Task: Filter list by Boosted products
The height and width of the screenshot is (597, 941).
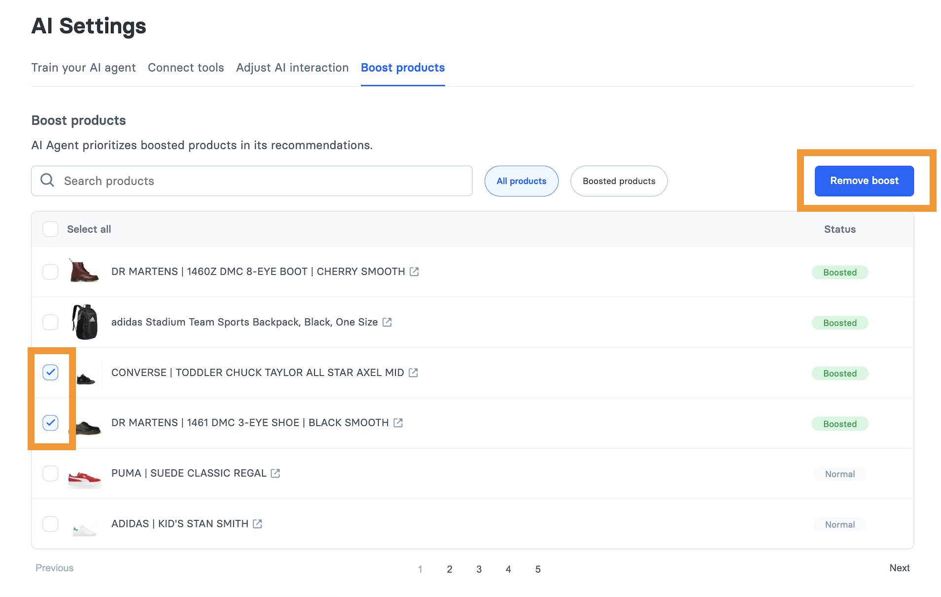Action: pos(618,181)
